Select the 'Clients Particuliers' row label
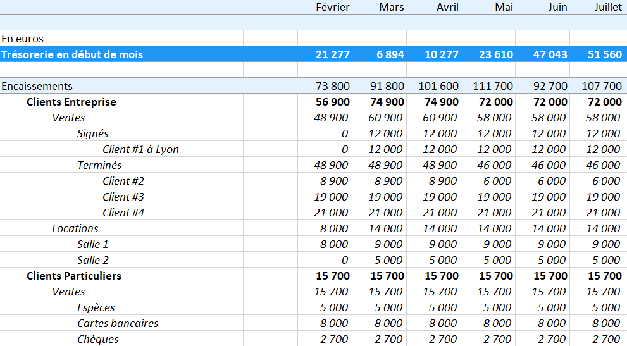The height and width of the screenshot is (346, 627). click(x=74, y=276)
